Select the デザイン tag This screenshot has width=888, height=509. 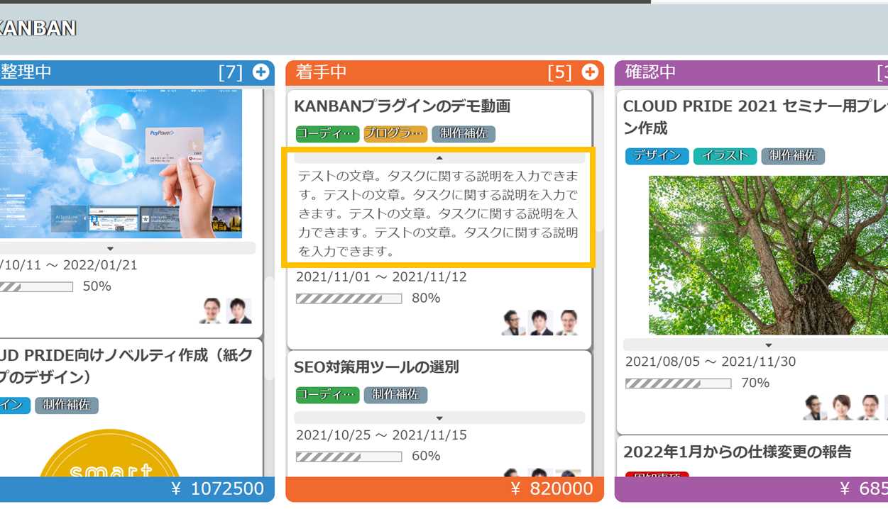click(657, 156)
